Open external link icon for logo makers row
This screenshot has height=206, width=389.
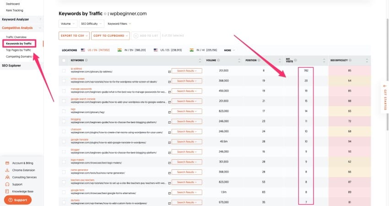(169, 163)
